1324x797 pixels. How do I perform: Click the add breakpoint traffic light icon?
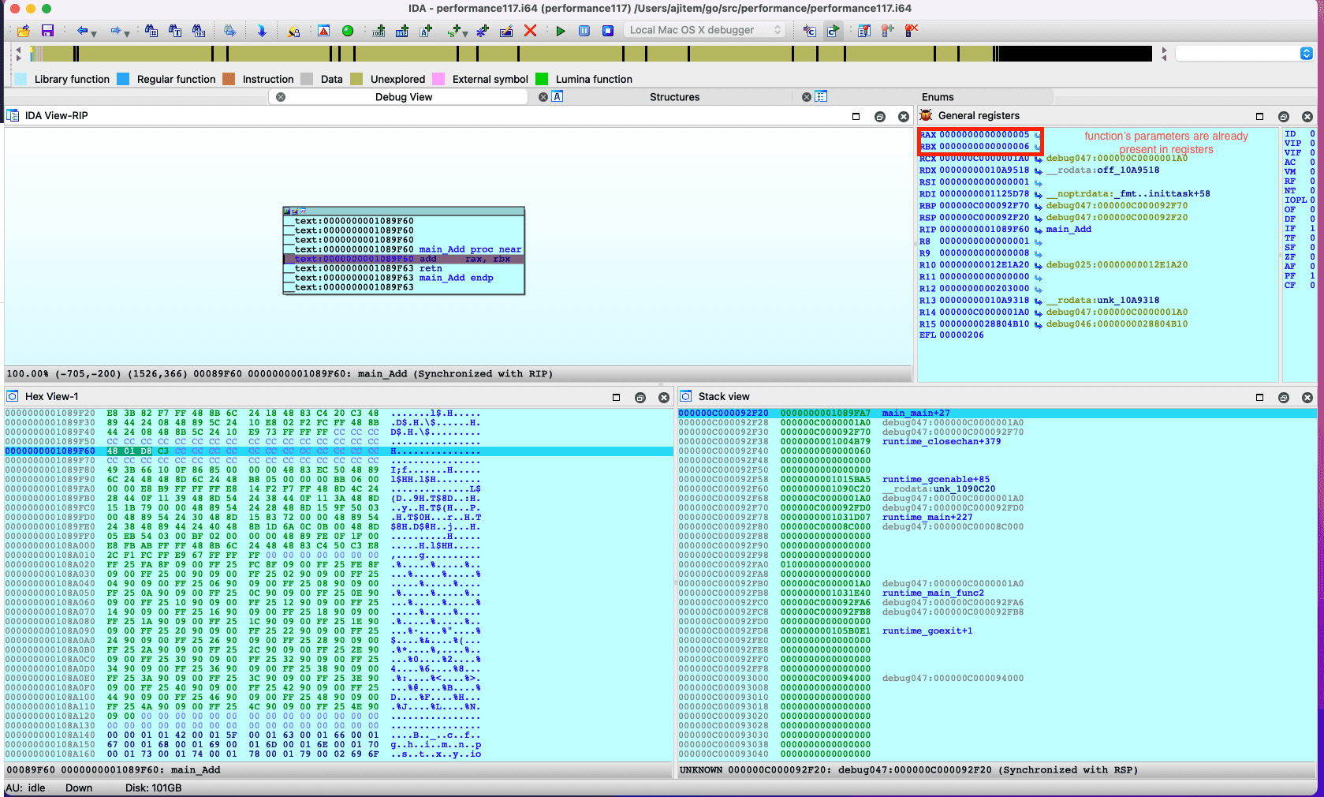888,31
